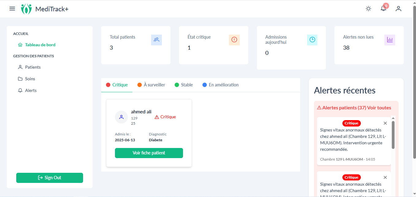The image size is (416, 197).
Task: Open the notifications bell in the header
Action: click(384, 9)
